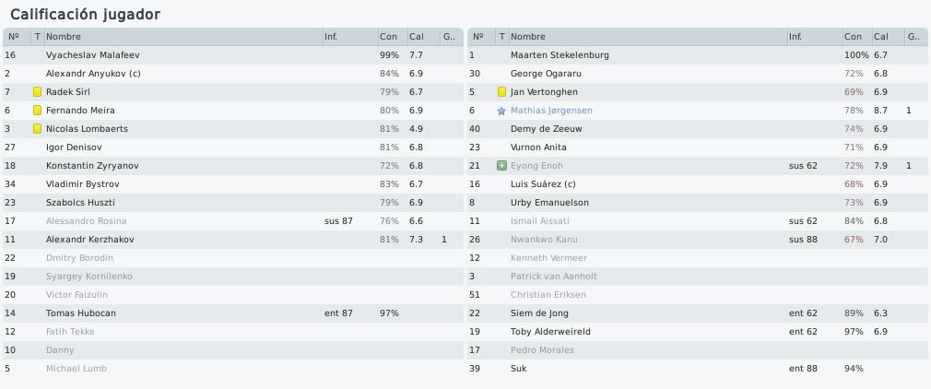Click the left table T column header
This screenshot has width=931, height=389.
(x=38, y=37)
